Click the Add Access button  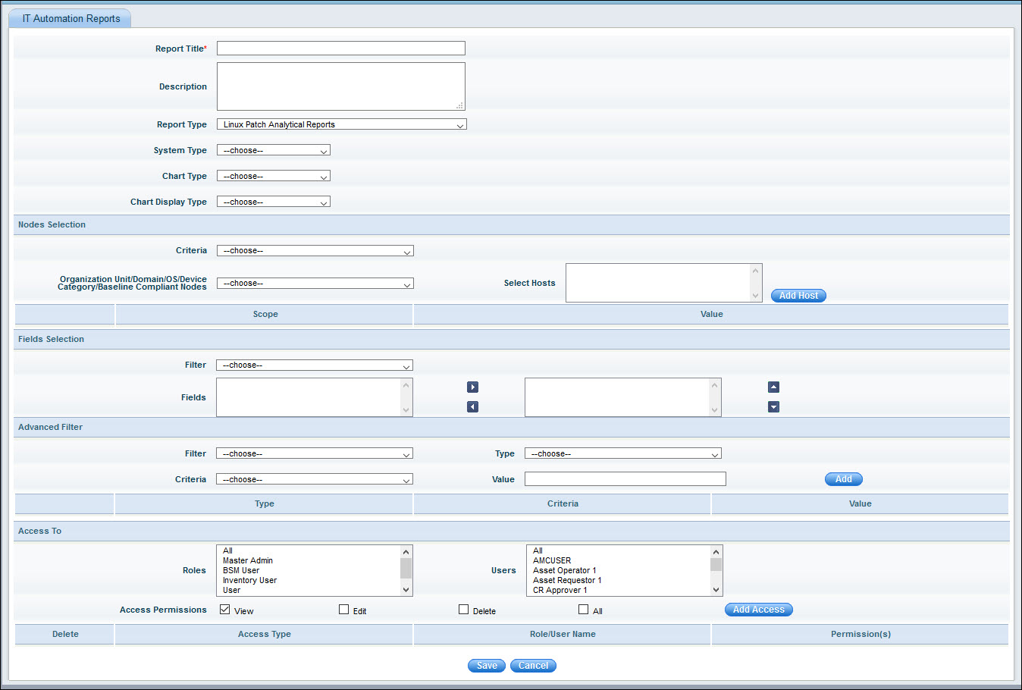pos(758,610)
